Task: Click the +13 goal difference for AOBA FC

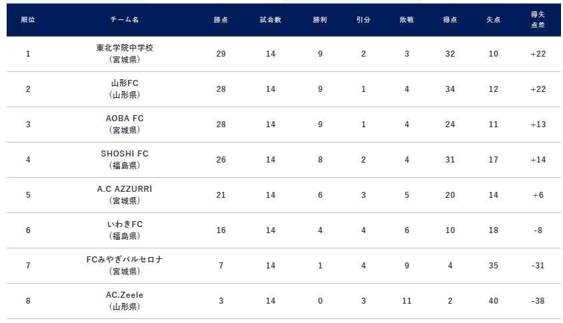Action: 538,125
